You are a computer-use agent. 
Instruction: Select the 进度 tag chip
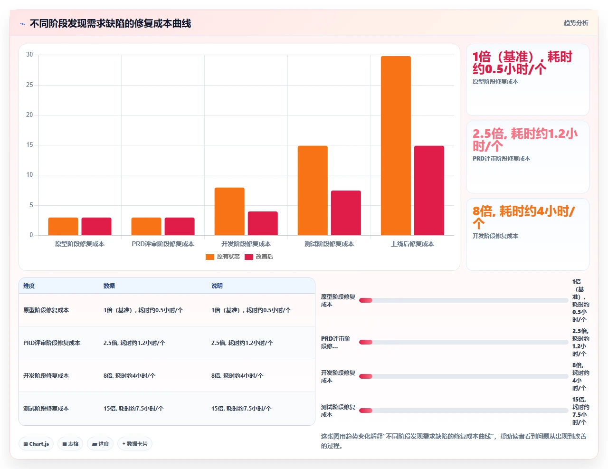pyautogui.click(x=100, y=444)
